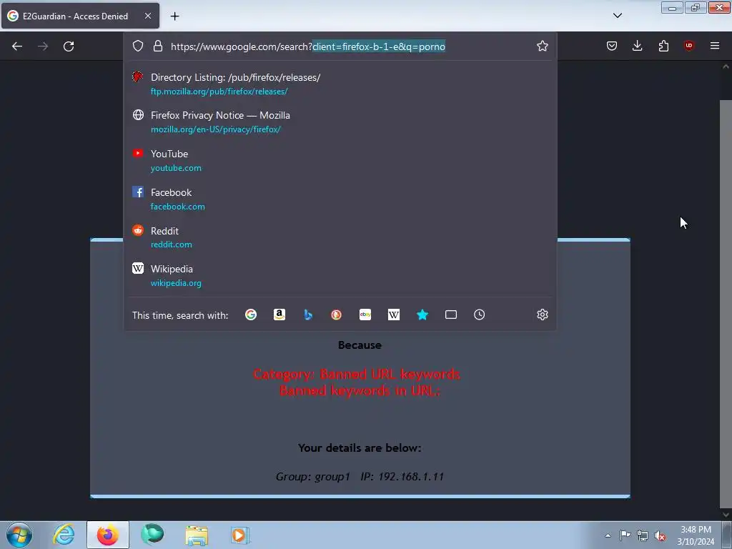This screenshot has width=732, height=549.
Task: Choose the Wikipedia suggestion
Action: point(340,275)
